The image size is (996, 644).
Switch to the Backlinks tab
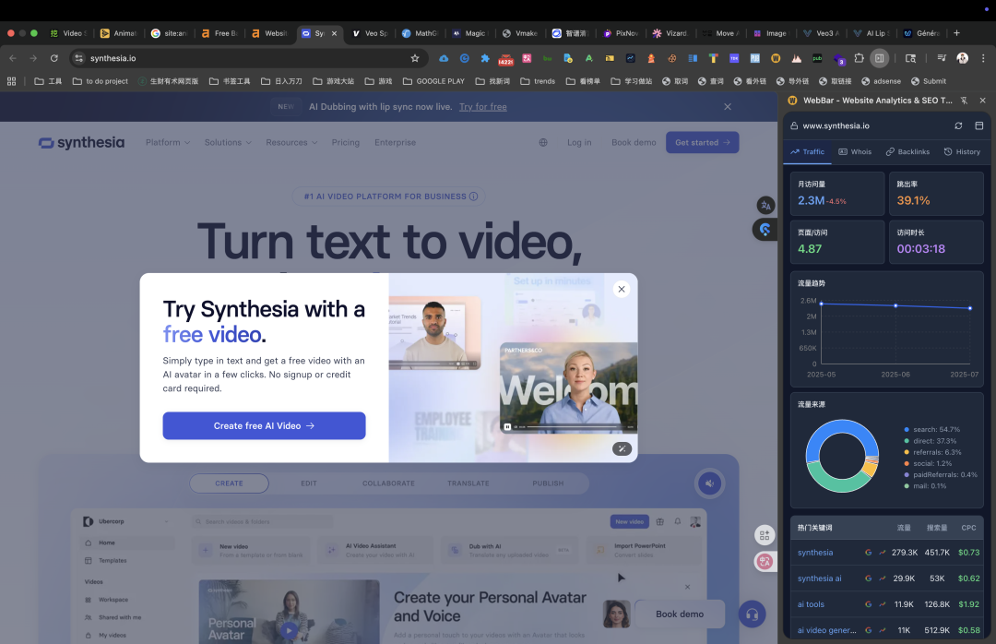907,152
